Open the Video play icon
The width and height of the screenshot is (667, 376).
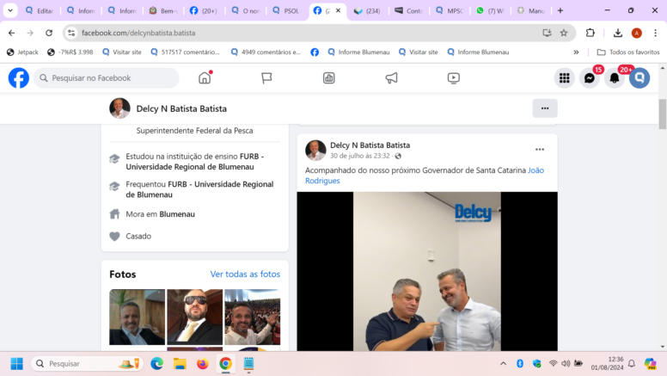454,78
